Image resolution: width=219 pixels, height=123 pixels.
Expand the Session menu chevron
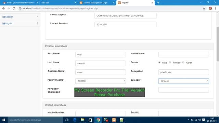[x=37, y=17]
